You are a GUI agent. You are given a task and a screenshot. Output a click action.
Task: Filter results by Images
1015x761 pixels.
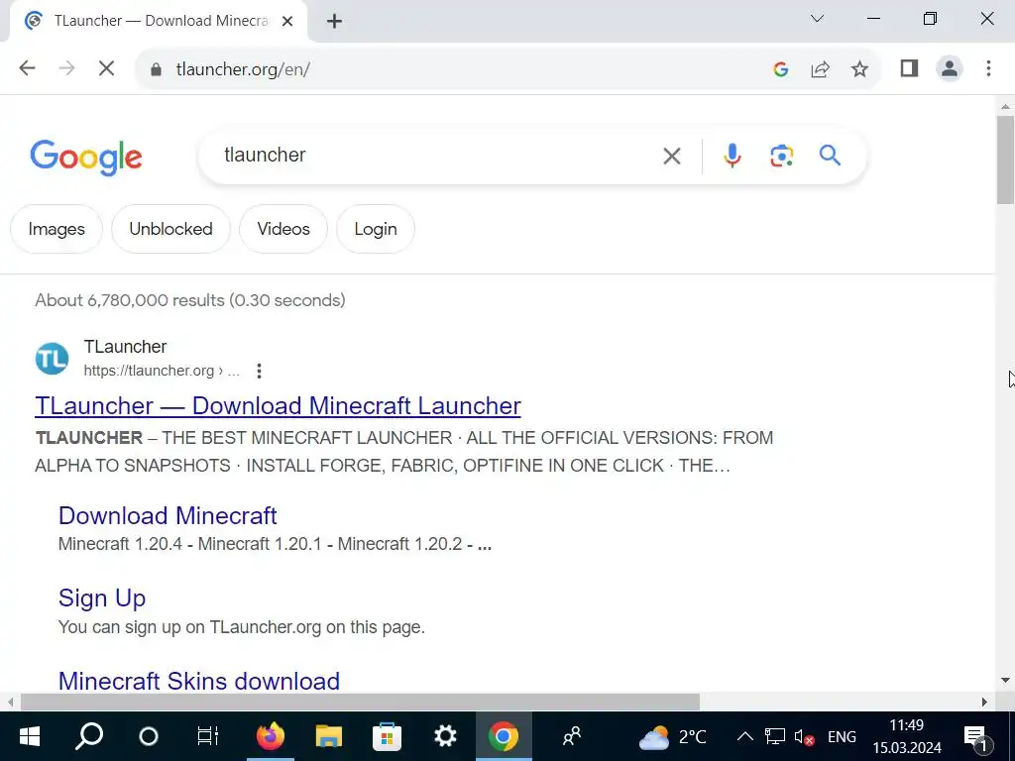point(56,229)
